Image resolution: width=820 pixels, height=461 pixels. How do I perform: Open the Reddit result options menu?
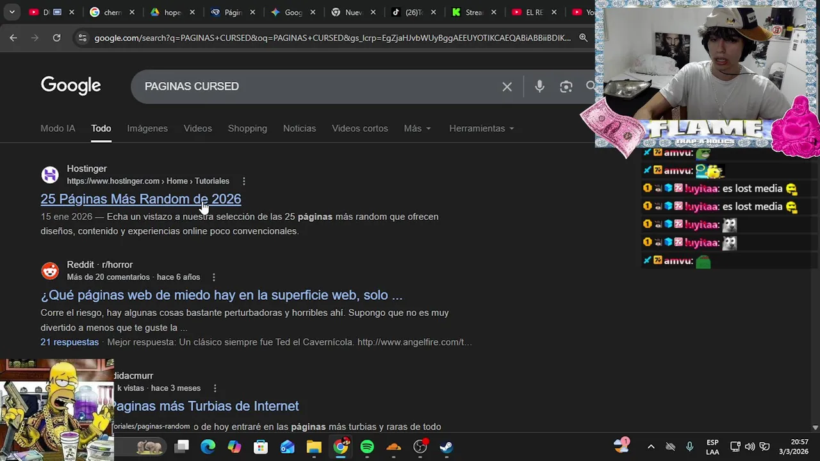click(213, 277)
